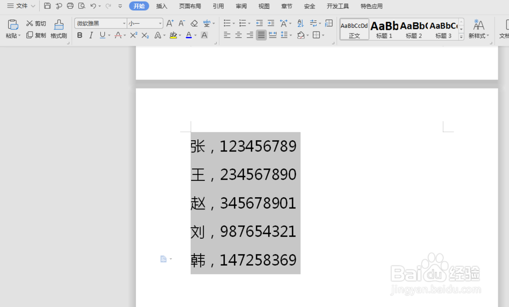
Task: Click the Distributed alignment icon
Action: tap(273, 35)
